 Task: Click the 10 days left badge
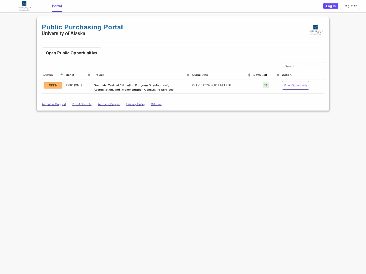[x=266, y=85]
